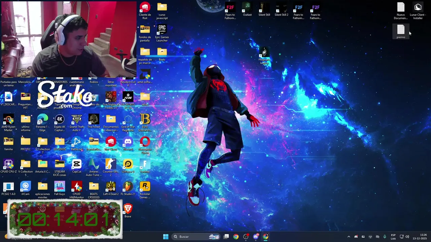
Task: Select the Lunar Client Installer icon
Action: tap(418, 11)
